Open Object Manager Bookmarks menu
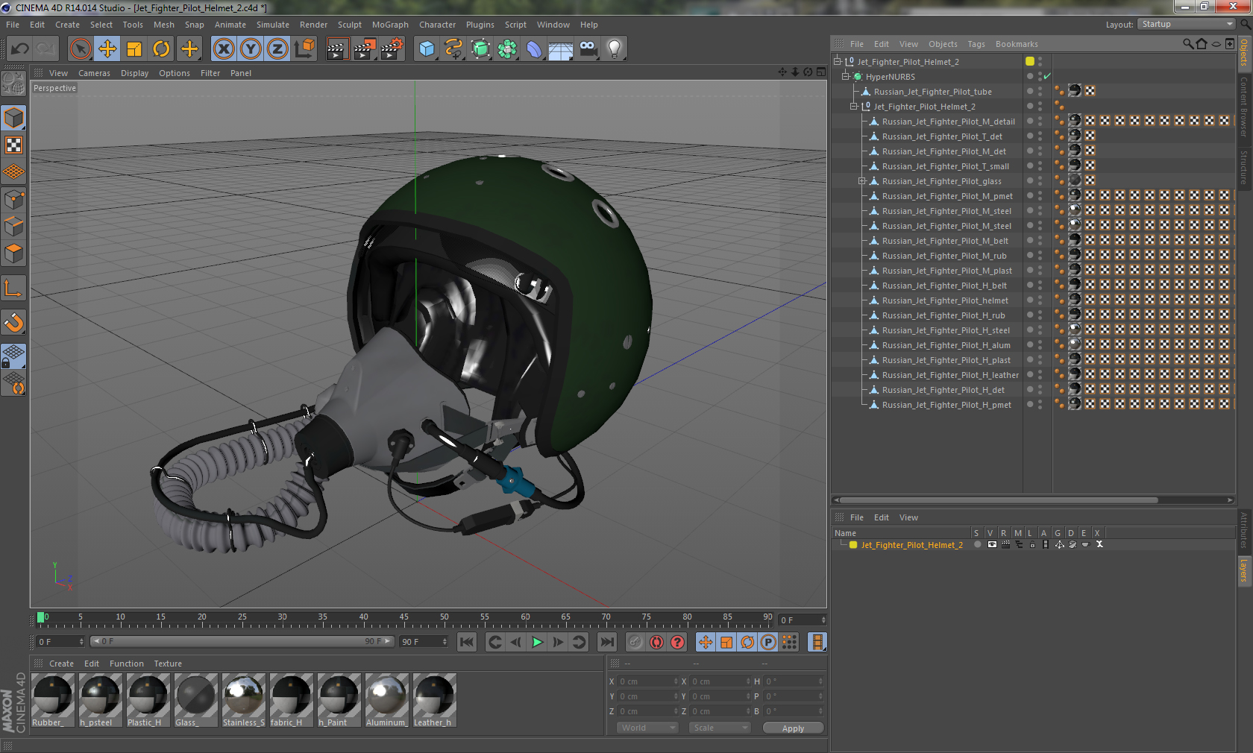The width and height of the screenshot is (1253, 753). click(1017, 44)
